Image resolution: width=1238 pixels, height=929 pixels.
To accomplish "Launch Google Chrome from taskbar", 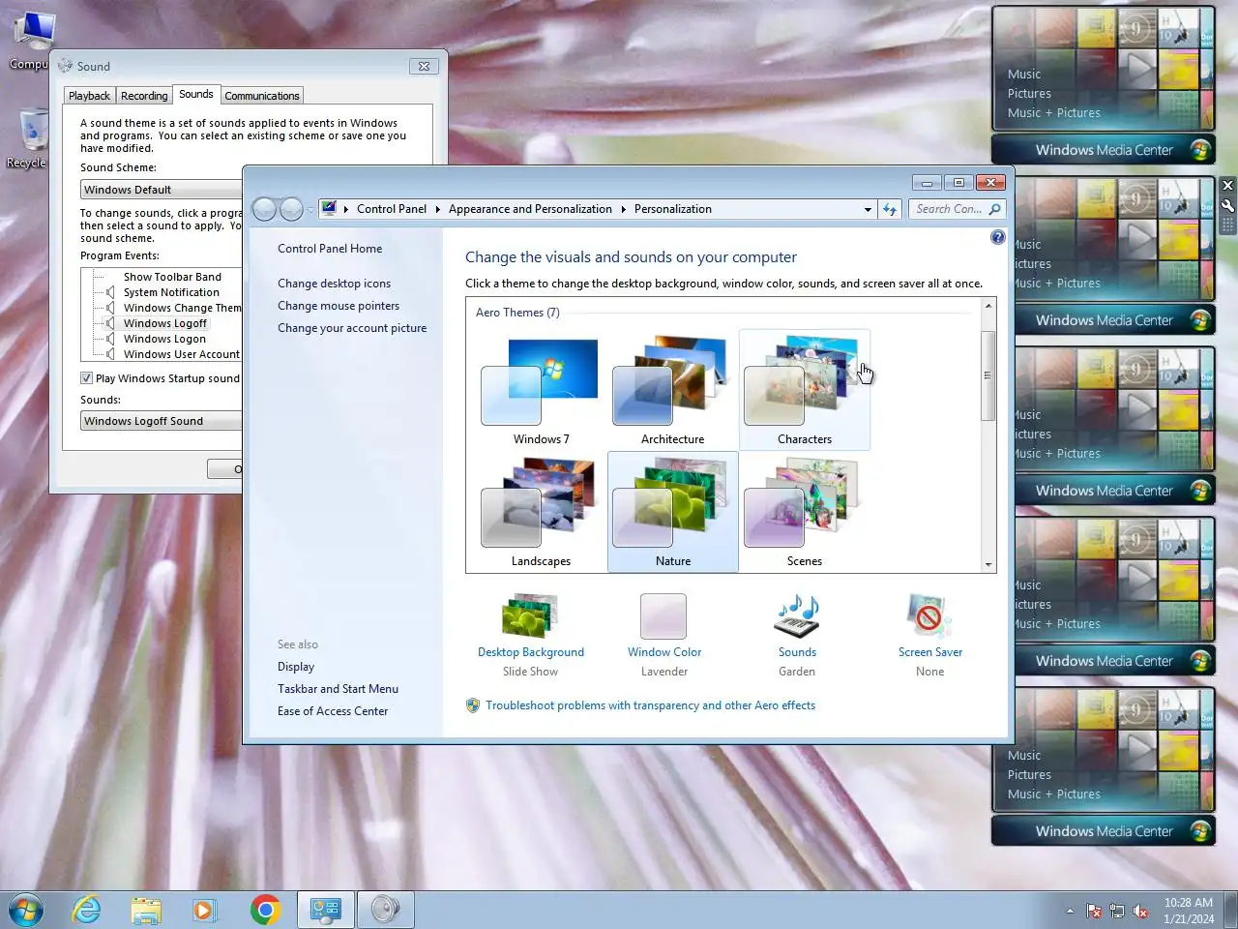I will [265, 910].
